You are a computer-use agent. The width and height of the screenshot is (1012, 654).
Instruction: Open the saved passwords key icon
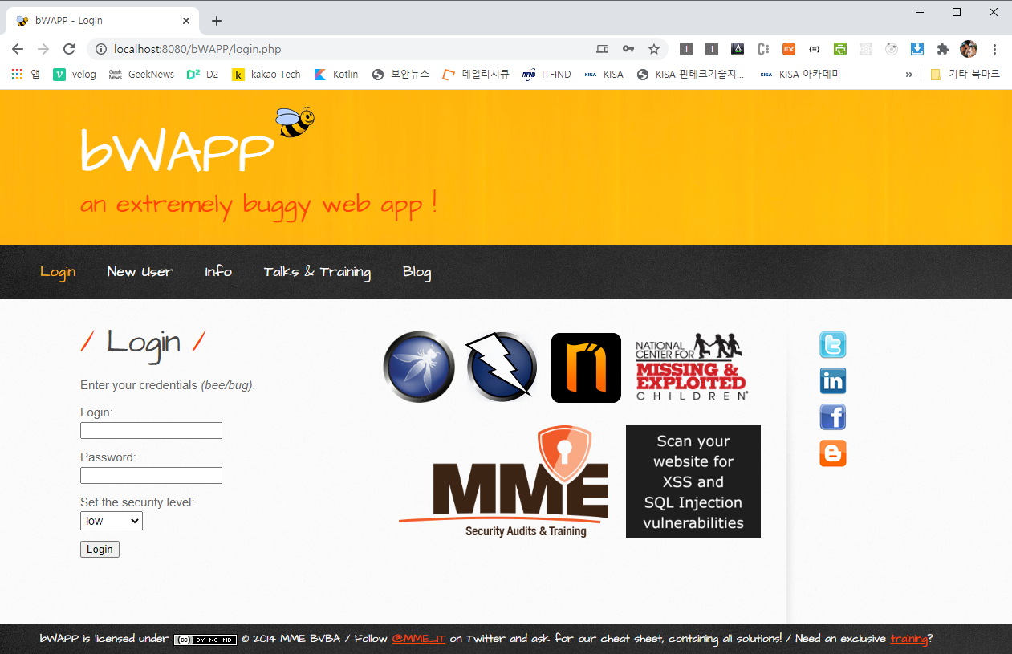tap(628, 49)
